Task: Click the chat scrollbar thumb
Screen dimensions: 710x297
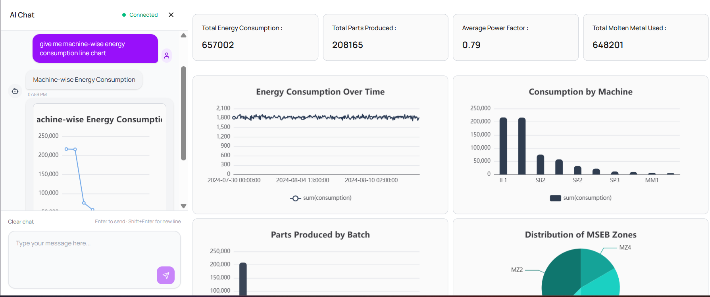Action: pos(183,113)
